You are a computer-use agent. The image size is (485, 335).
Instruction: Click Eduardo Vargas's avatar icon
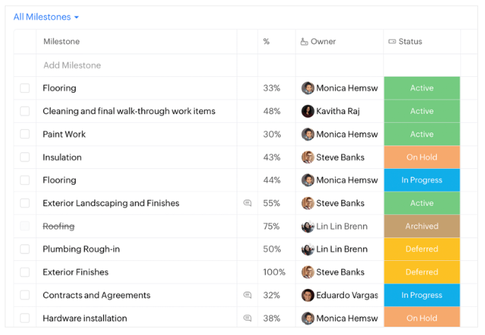[308, 295]
